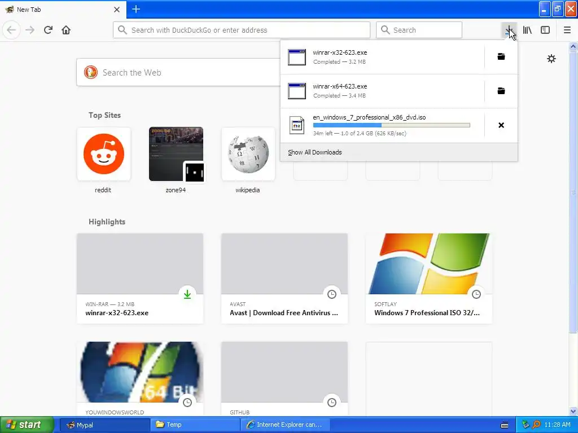Screen dimensions: 578x433
Task: Click the magnifier in the Search box
Action: click(385, 30)
